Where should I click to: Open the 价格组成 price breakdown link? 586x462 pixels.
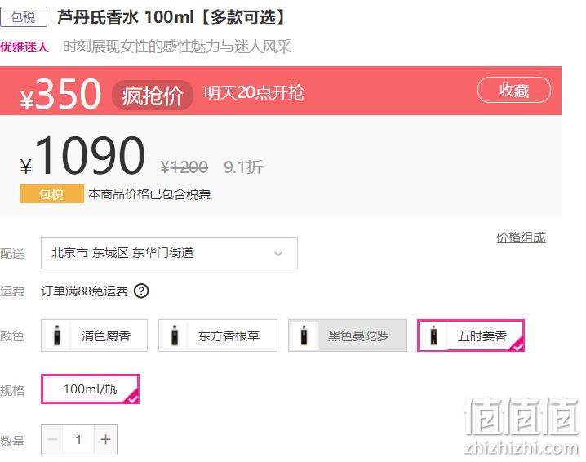[521, 238]
